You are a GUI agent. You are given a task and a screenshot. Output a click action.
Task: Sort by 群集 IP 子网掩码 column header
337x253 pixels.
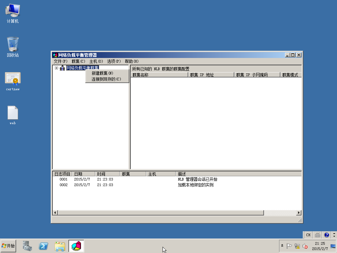(257, 75)
